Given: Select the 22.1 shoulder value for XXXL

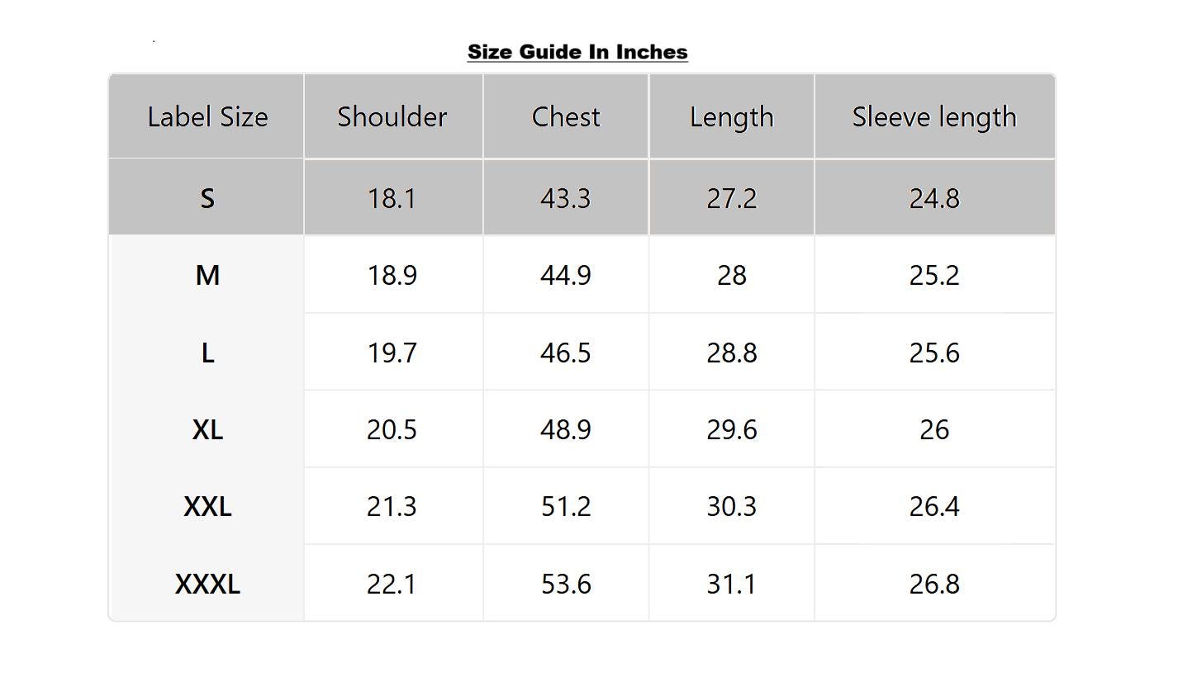Looking at the screenshot, I should tap(392, 584).
